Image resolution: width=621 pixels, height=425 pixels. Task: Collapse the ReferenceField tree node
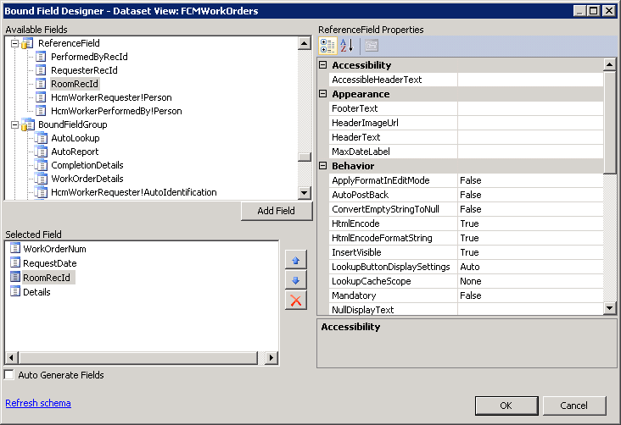coord(14,43)
